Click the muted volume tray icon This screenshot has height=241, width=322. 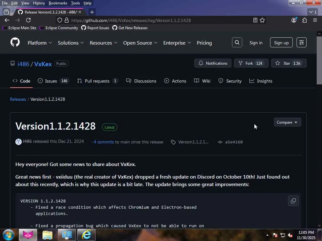click(x=290, y=235)
